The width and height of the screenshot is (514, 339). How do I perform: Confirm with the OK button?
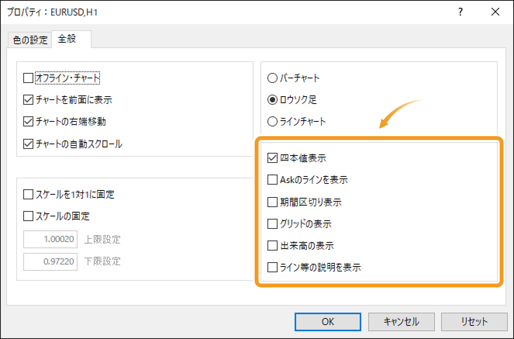[x=328, y=322]
